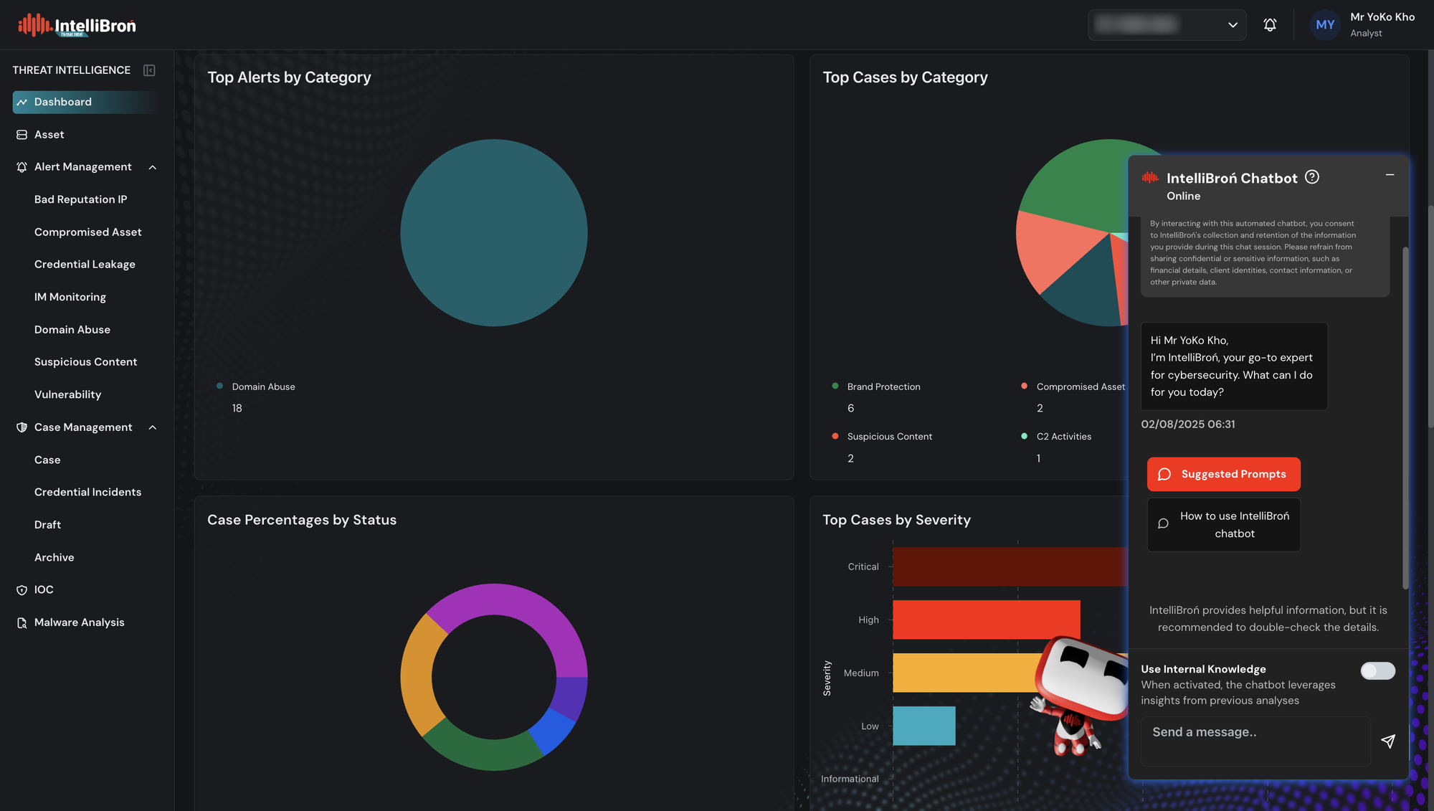Open the blurred organization dropdown in header

coord(1167,25)
